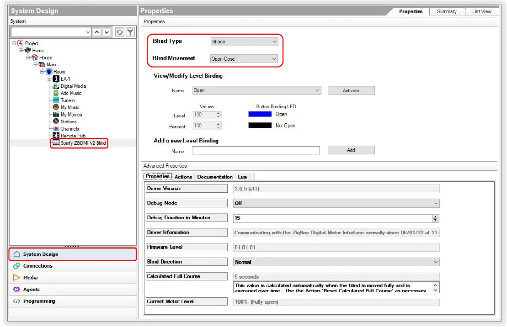Click the filter funnel icon

130,32
